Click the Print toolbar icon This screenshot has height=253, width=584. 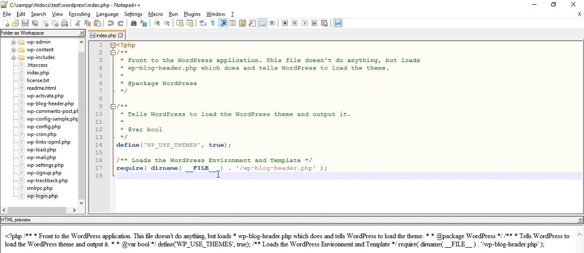(65, 24)
